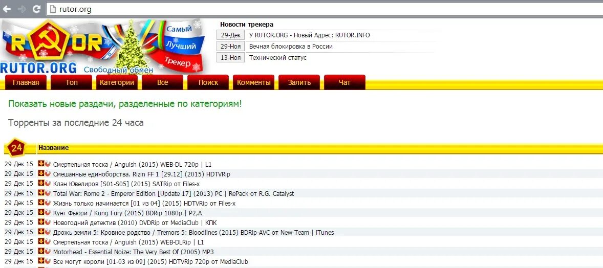Open Total War: Rome 2 Emperor Edition page
The height and width of the screenshot is (268, 603).
(x=174, y=193)
